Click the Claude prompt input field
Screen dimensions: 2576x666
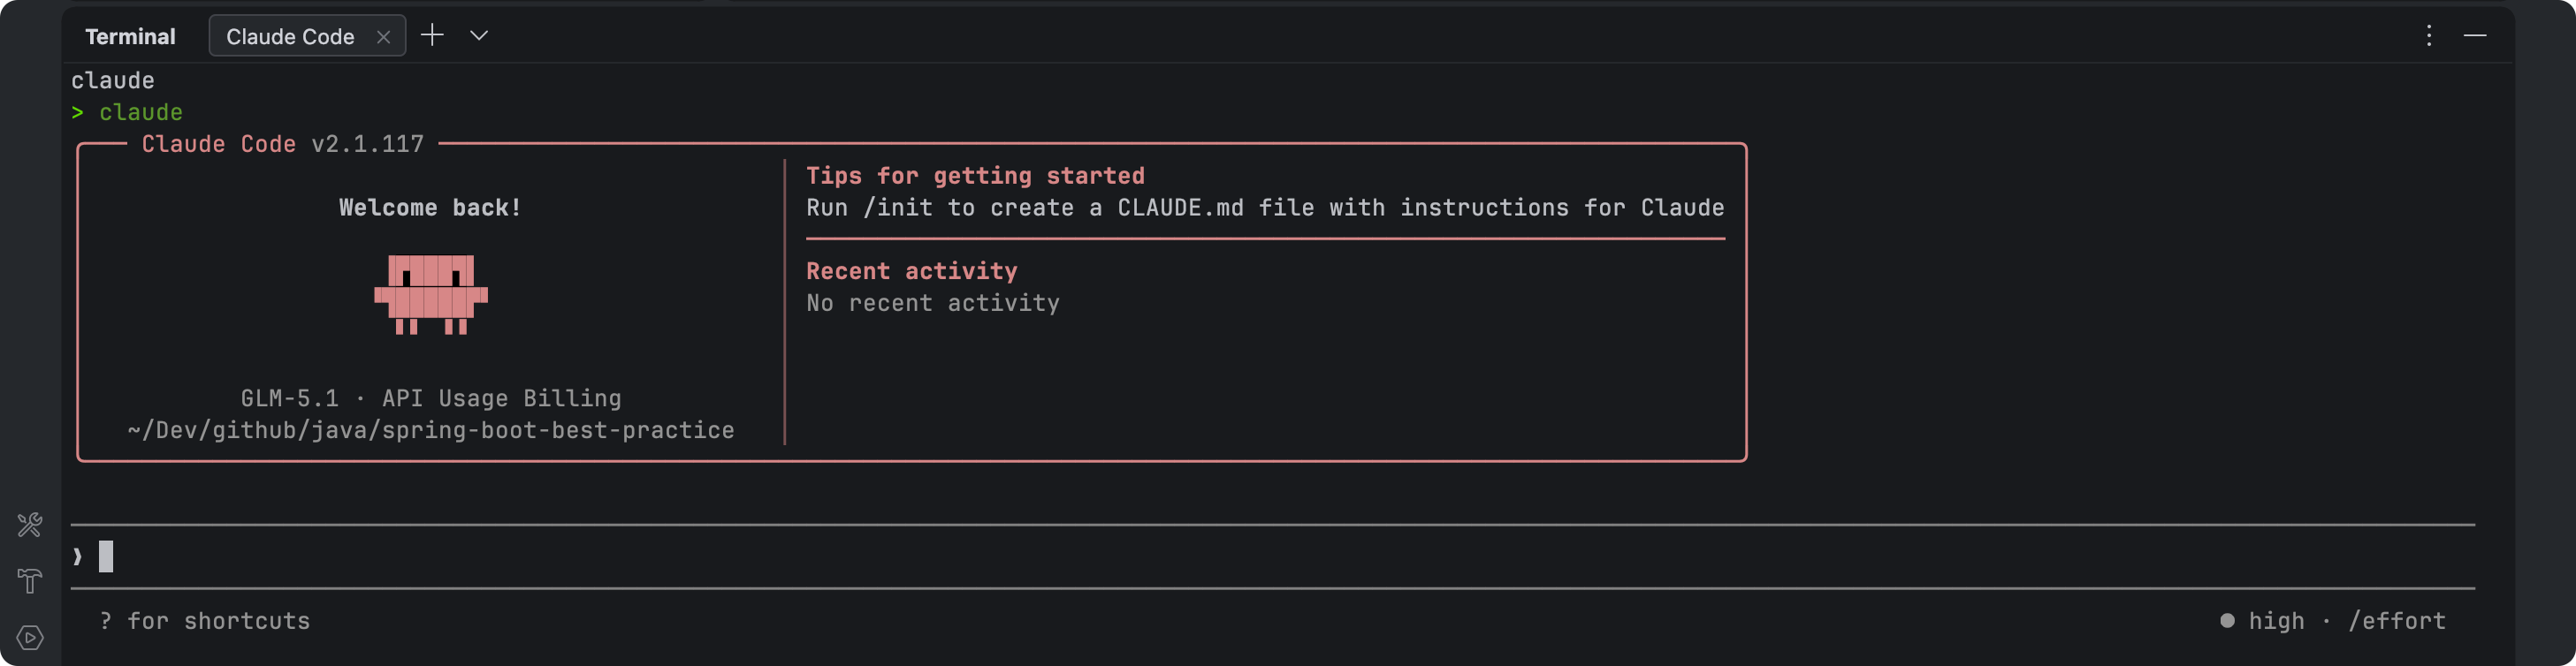(x=1200, y=556)
